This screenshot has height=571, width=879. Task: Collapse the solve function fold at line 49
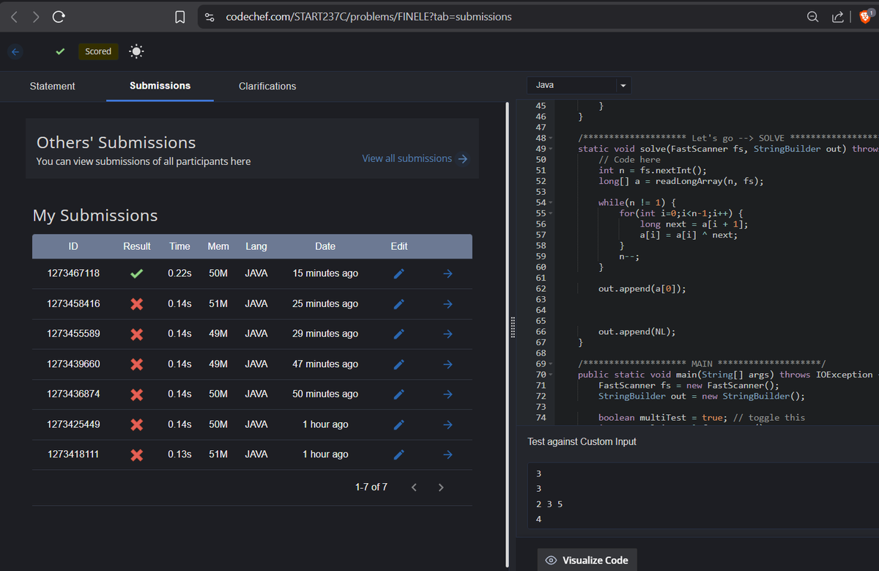coord(550,149)
